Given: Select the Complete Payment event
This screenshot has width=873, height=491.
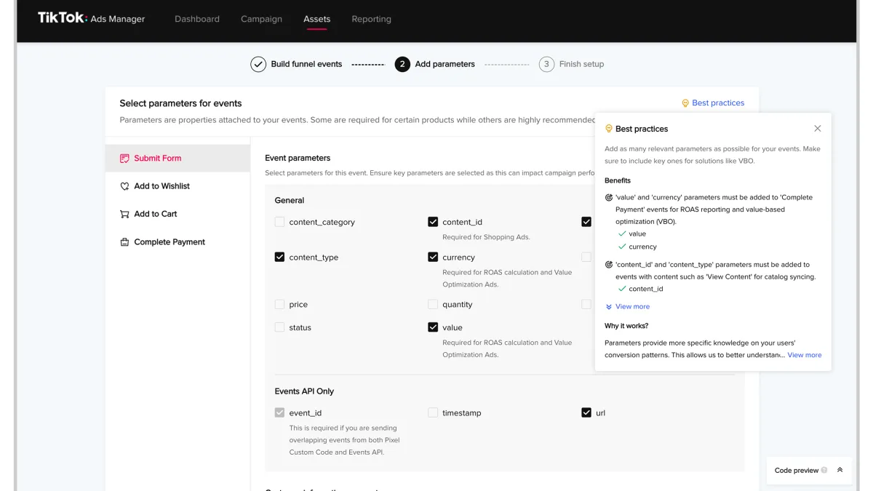Looking at the screenshot, I should pyautogui.click(x=178, y=242).
